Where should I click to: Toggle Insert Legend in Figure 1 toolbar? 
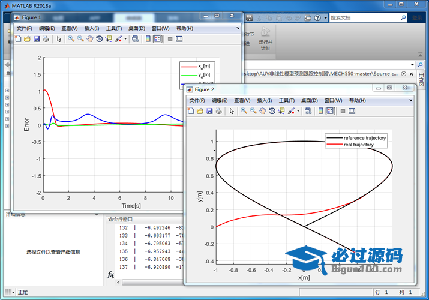158,39
